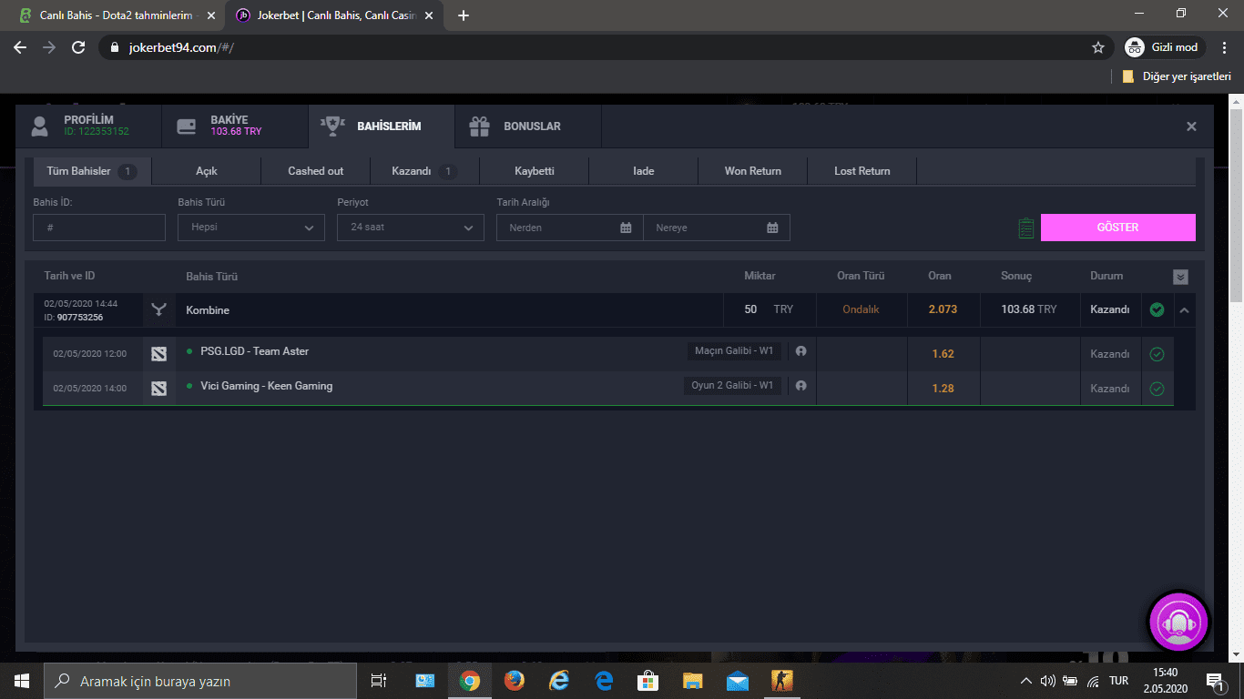This screenshot has height=699, width=1244.
Task: Open the Chrome three-dot menu
Action: [1224, 47]
